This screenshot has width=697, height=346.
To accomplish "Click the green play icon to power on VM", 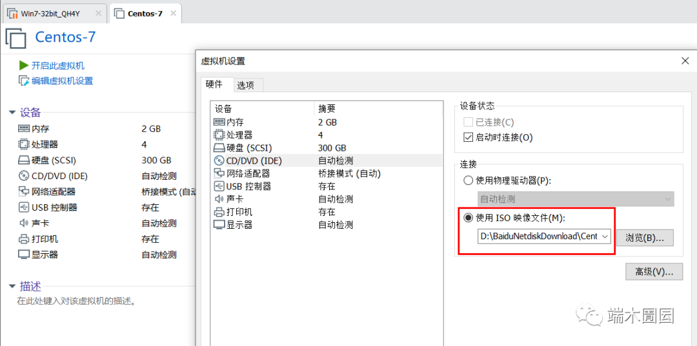I will (x=24, y=66).
